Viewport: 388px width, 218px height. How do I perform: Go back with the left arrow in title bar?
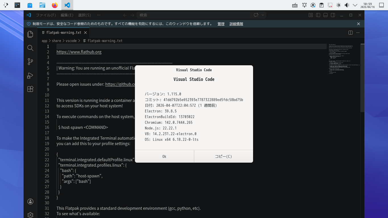(x=125, y=15)
